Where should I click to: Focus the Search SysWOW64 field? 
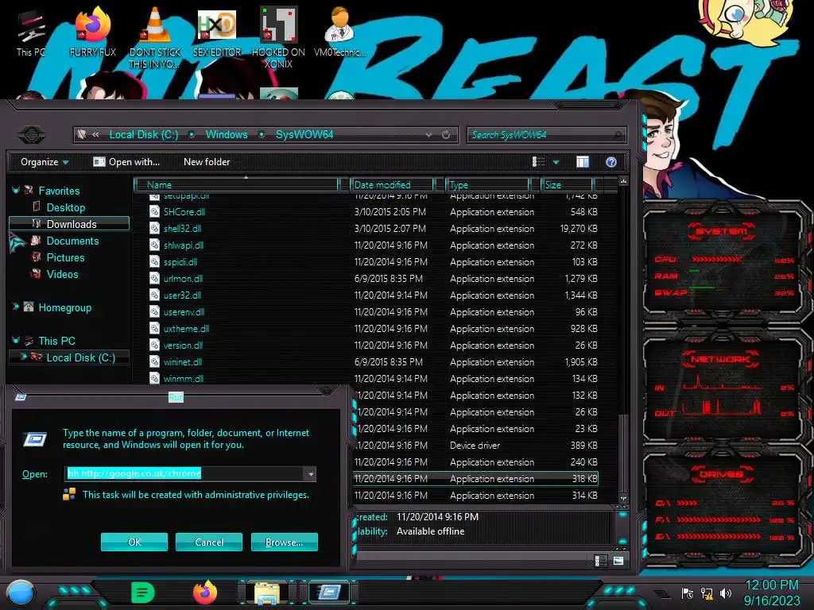546,135
